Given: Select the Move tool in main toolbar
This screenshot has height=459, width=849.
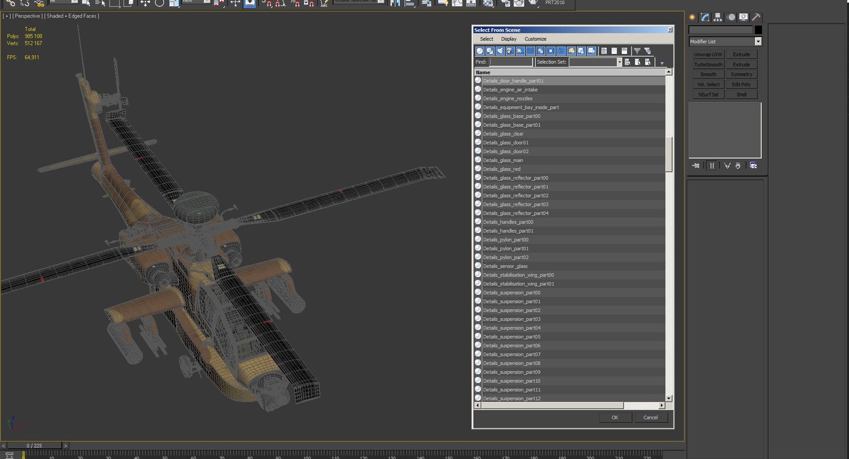Looking at the screenshot, I should (x=145, y=3).
